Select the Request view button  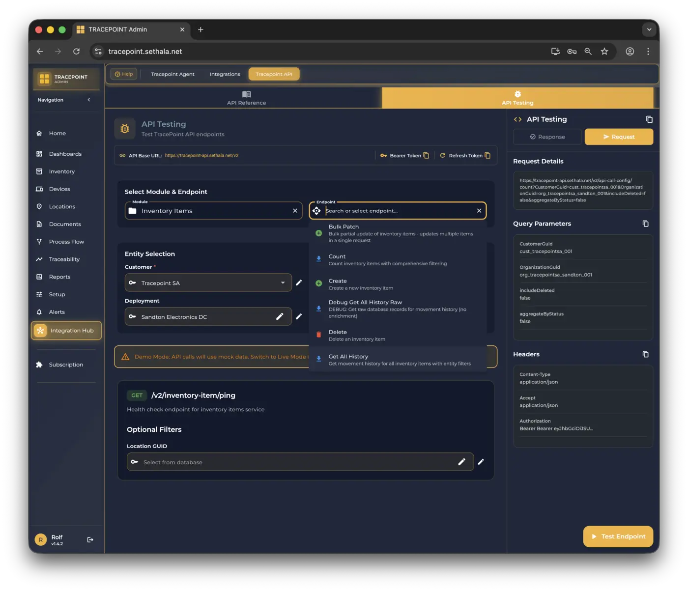click(618, 137)
